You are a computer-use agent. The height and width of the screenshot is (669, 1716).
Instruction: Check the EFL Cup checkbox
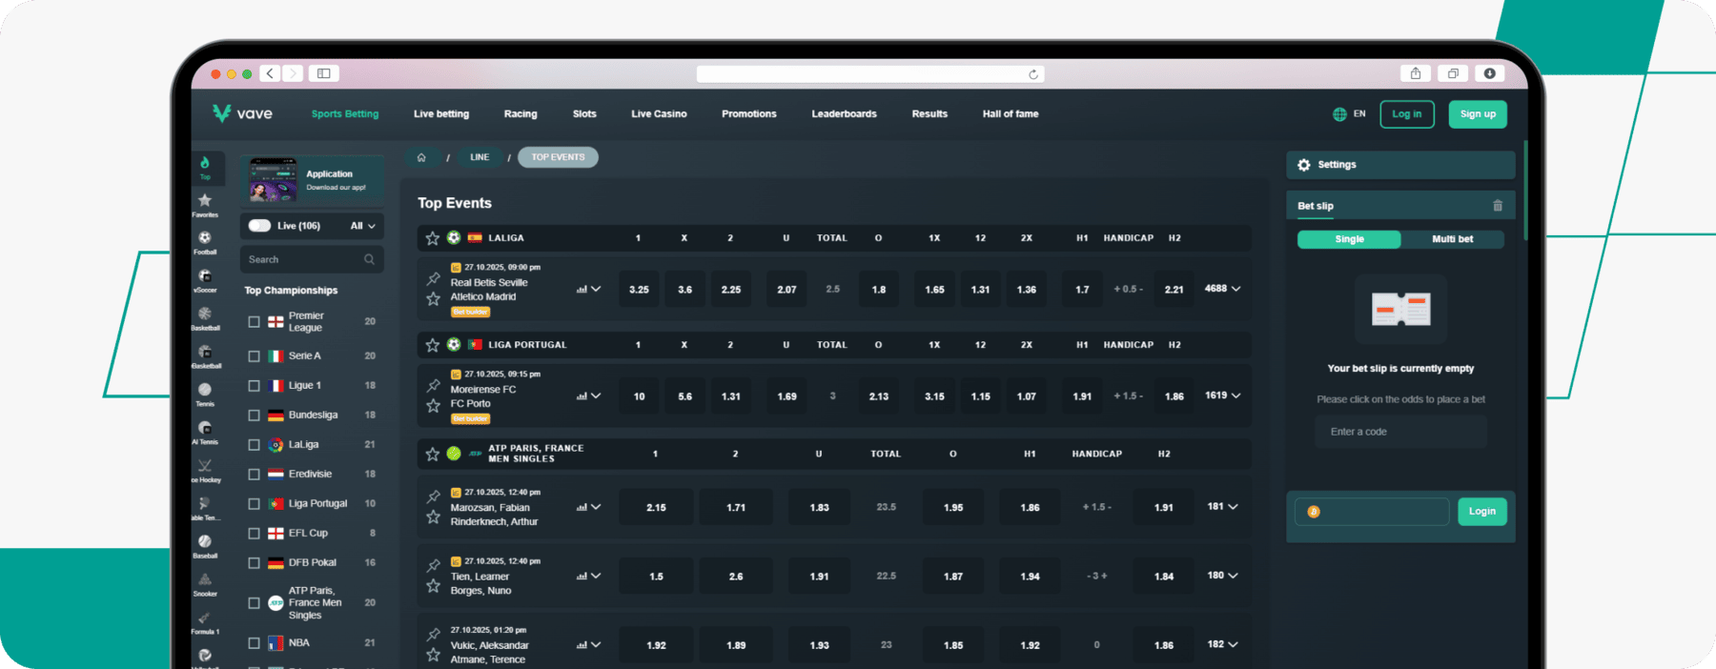coord(254,534)
